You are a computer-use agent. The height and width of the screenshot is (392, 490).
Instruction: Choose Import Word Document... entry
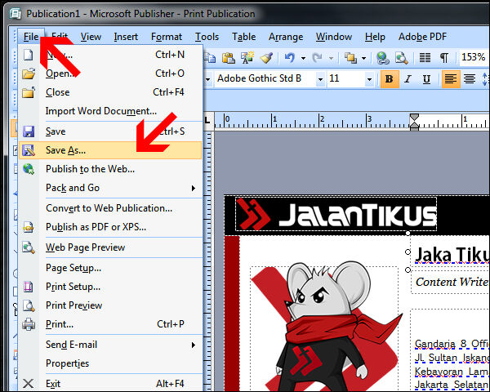(110, 111)
